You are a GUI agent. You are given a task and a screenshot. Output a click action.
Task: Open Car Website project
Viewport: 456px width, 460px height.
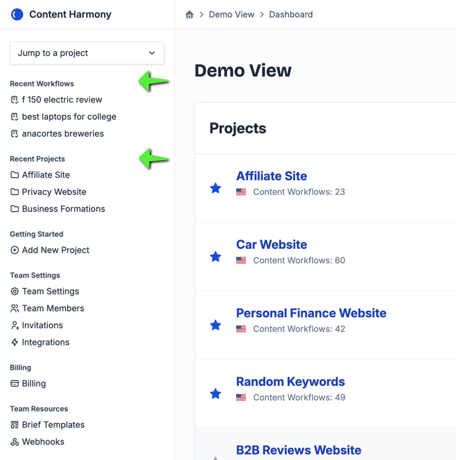(271, 245)
